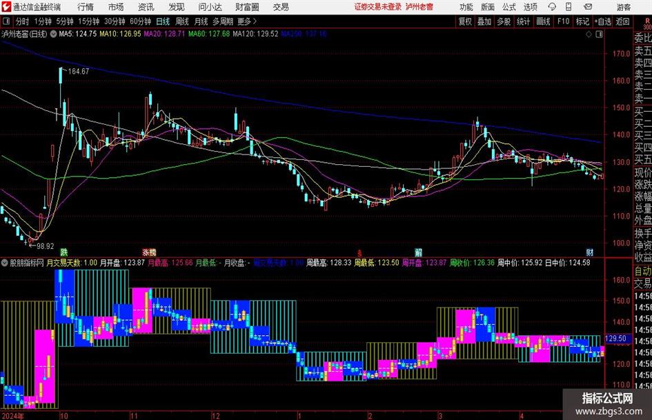Click the green 解 event marker
Screen dimensions: 652x420
coord(418,252)
